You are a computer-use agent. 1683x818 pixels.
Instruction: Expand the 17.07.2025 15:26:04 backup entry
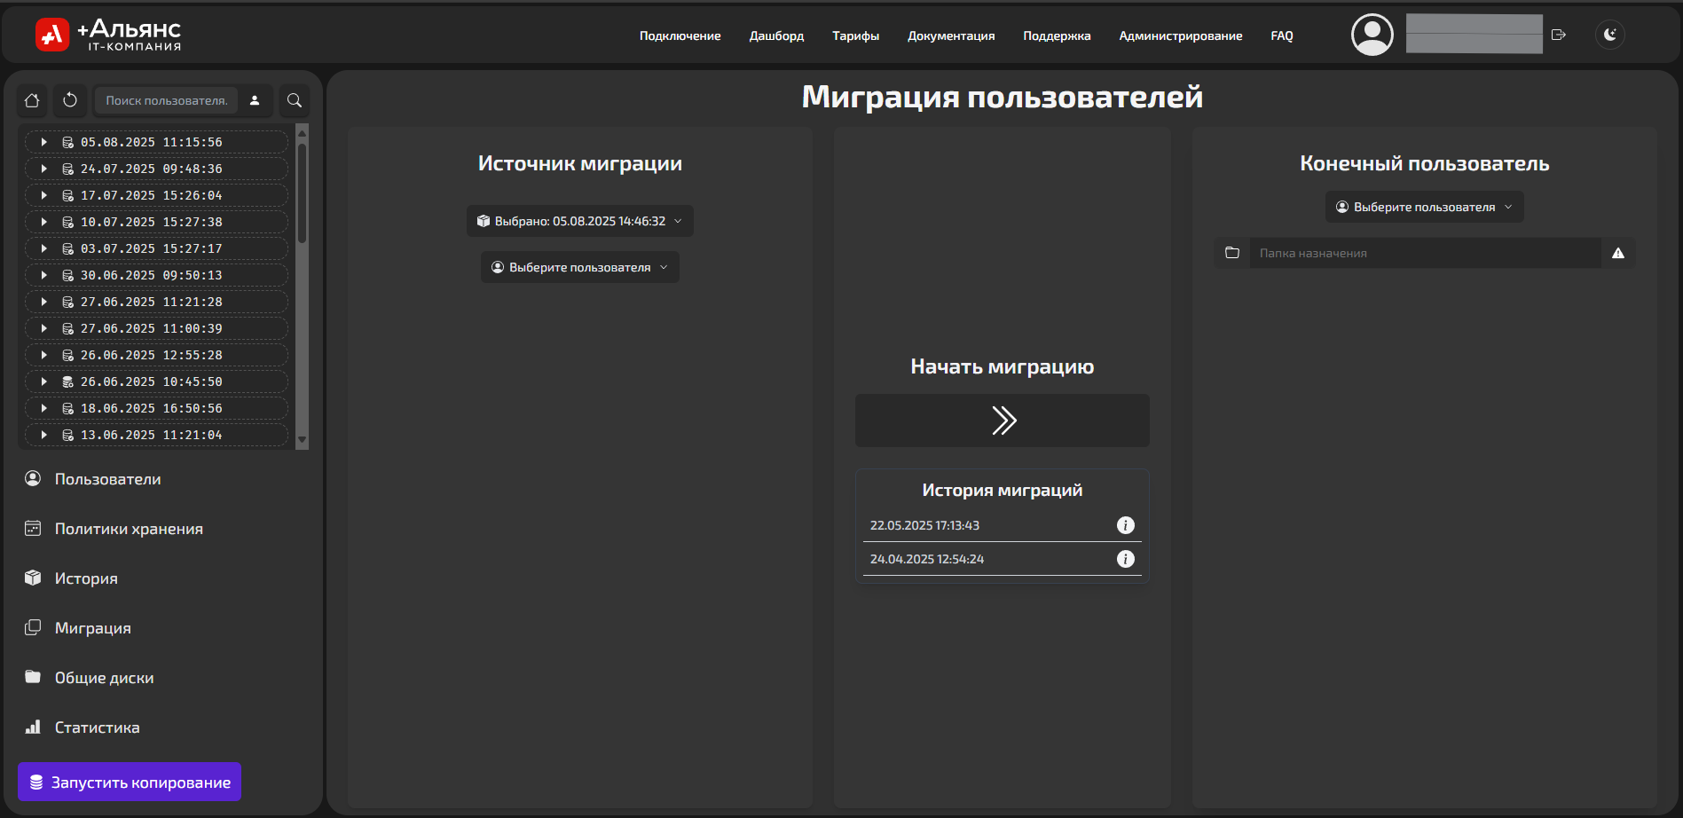click(x=43, y=195)
